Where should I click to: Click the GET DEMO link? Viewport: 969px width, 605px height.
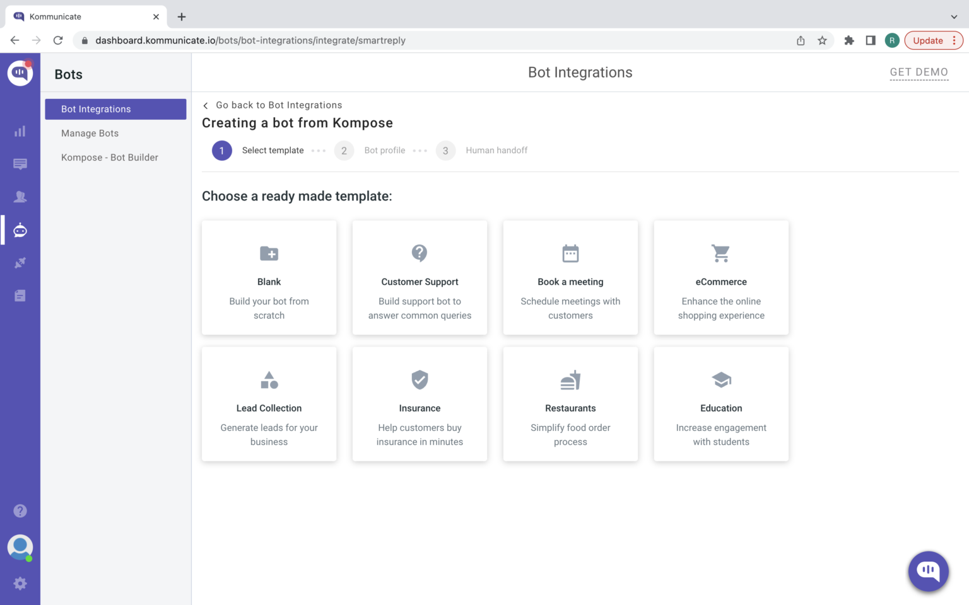[x=919, y=72]
